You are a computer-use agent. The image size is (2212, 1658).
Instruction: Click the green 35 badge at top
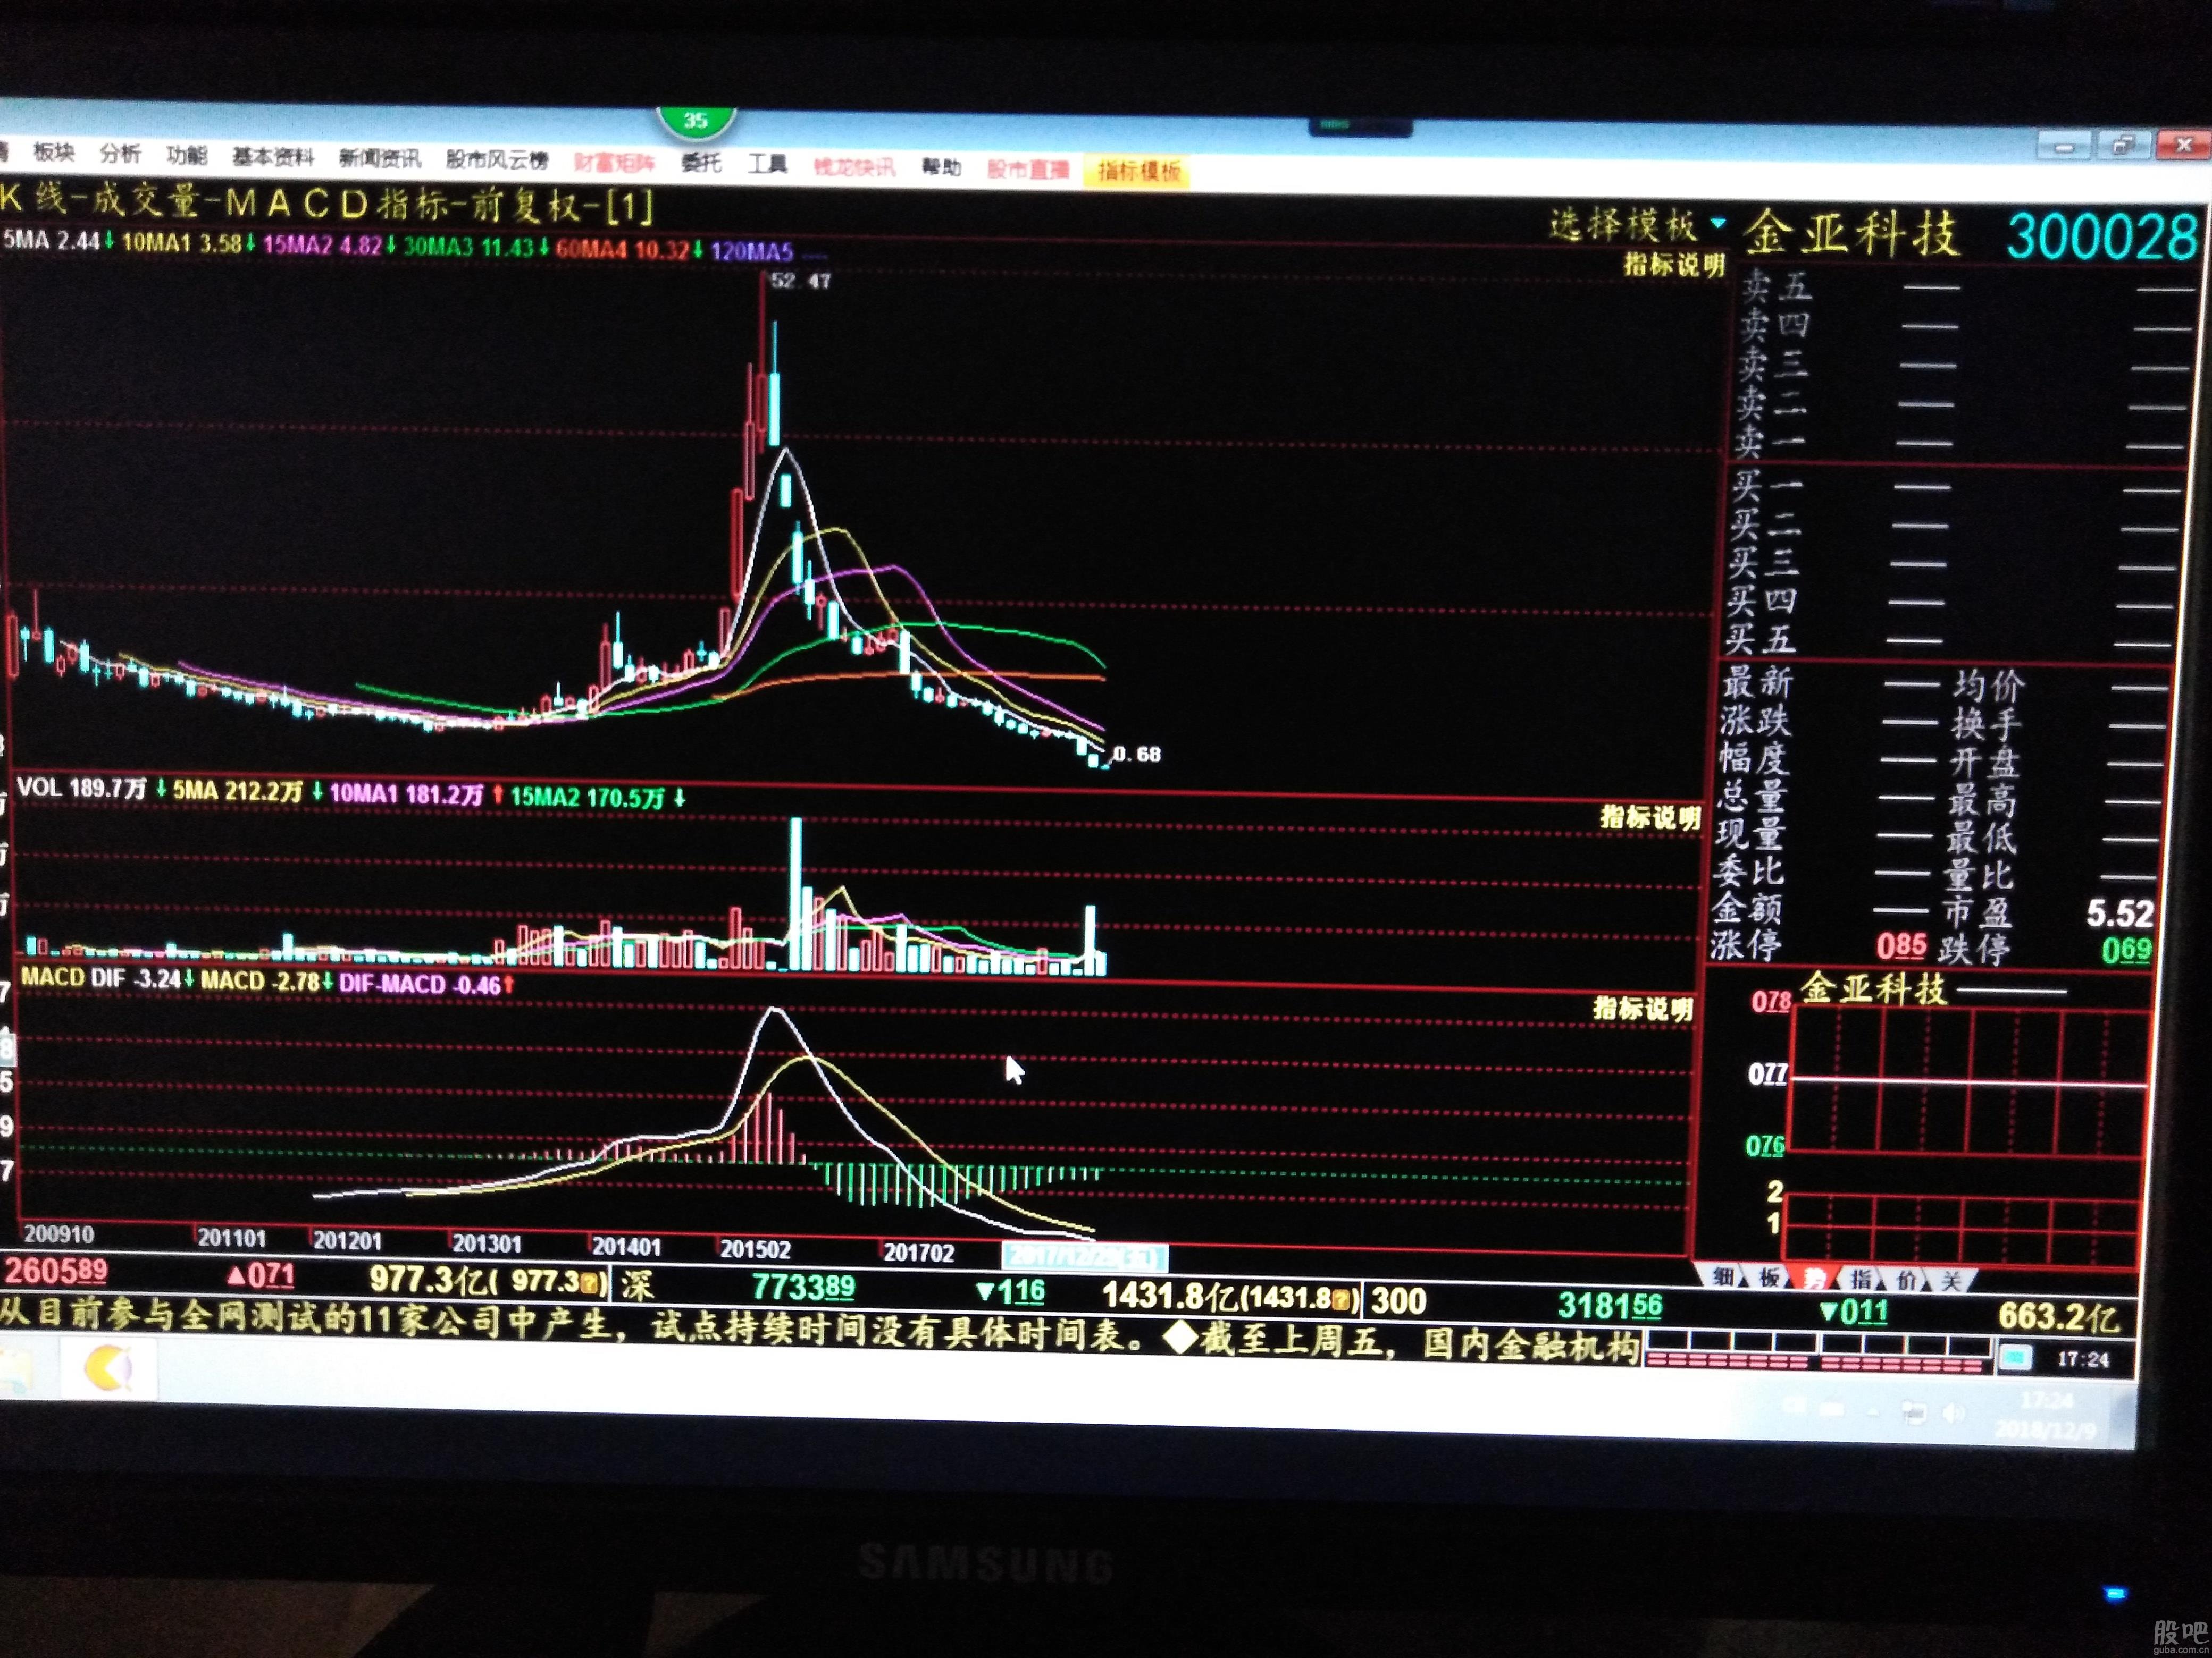696,121
